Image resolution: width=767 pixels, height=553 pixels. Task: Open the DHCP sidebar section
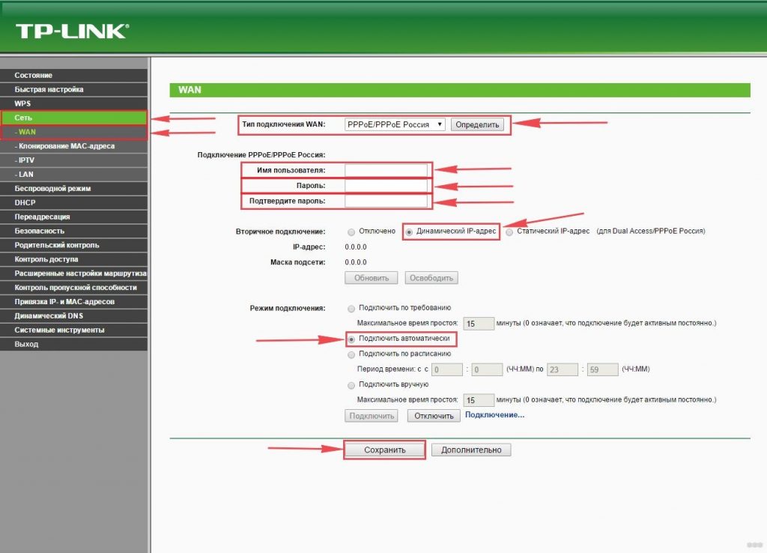pyautogui.click(x=25, y=202)
